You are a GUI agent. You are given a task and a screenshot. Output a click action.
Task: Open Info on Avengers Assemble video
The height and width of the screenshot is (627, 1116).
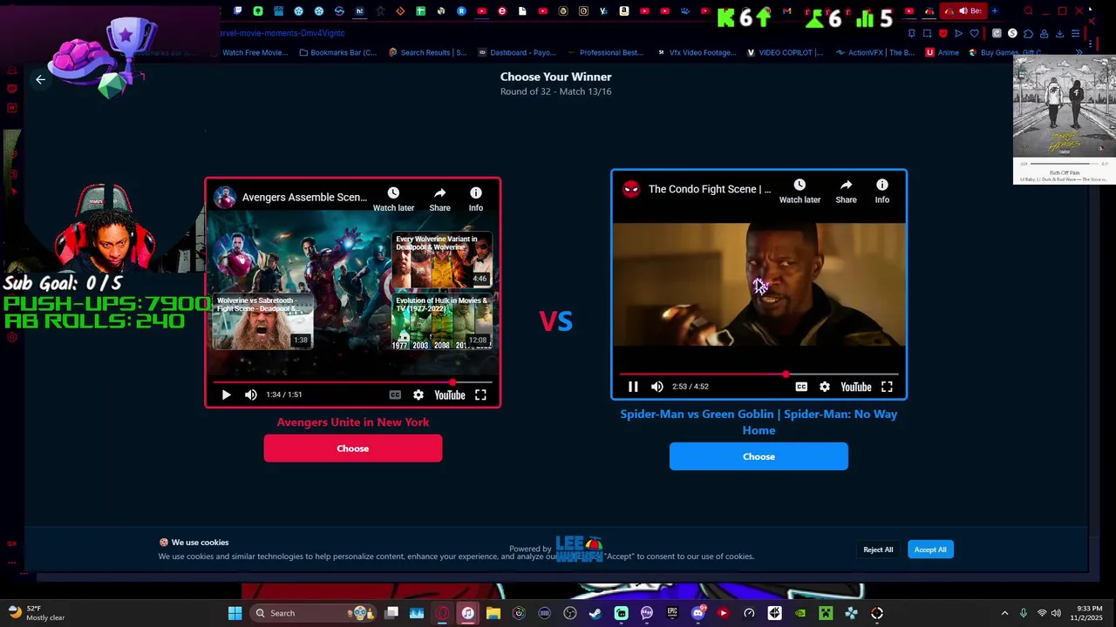pos(475,199)
